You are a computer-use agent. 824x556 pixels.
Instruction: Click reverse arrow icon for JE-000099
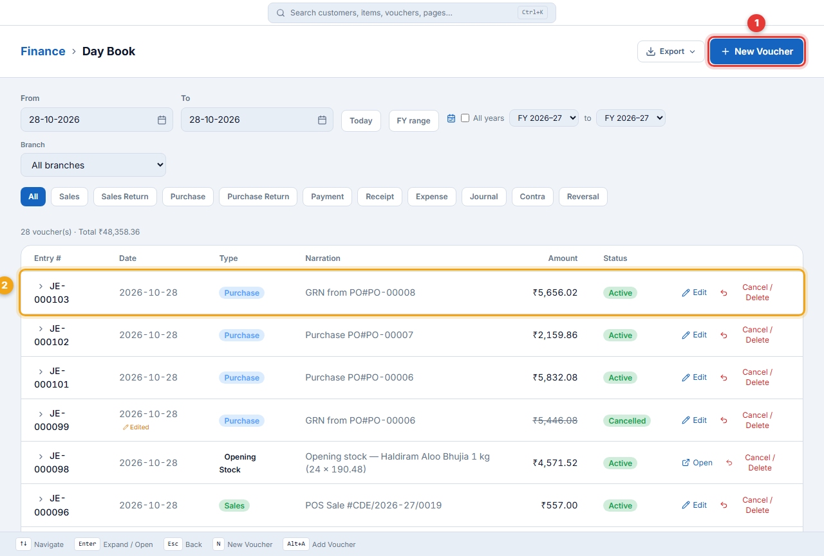(x=724, y=420)
